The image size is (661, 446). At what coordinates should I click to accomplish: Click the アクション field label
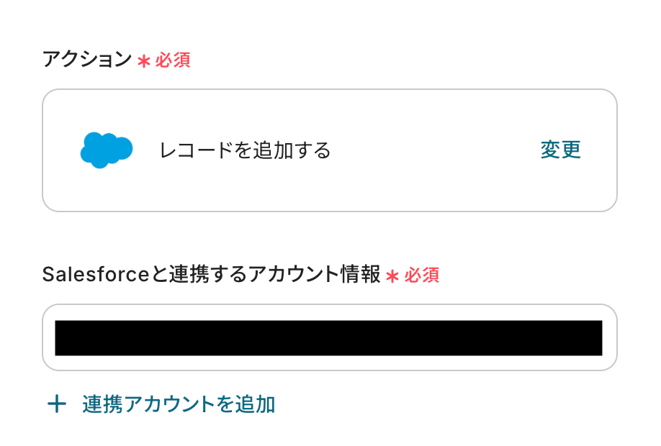coord(86,60)
